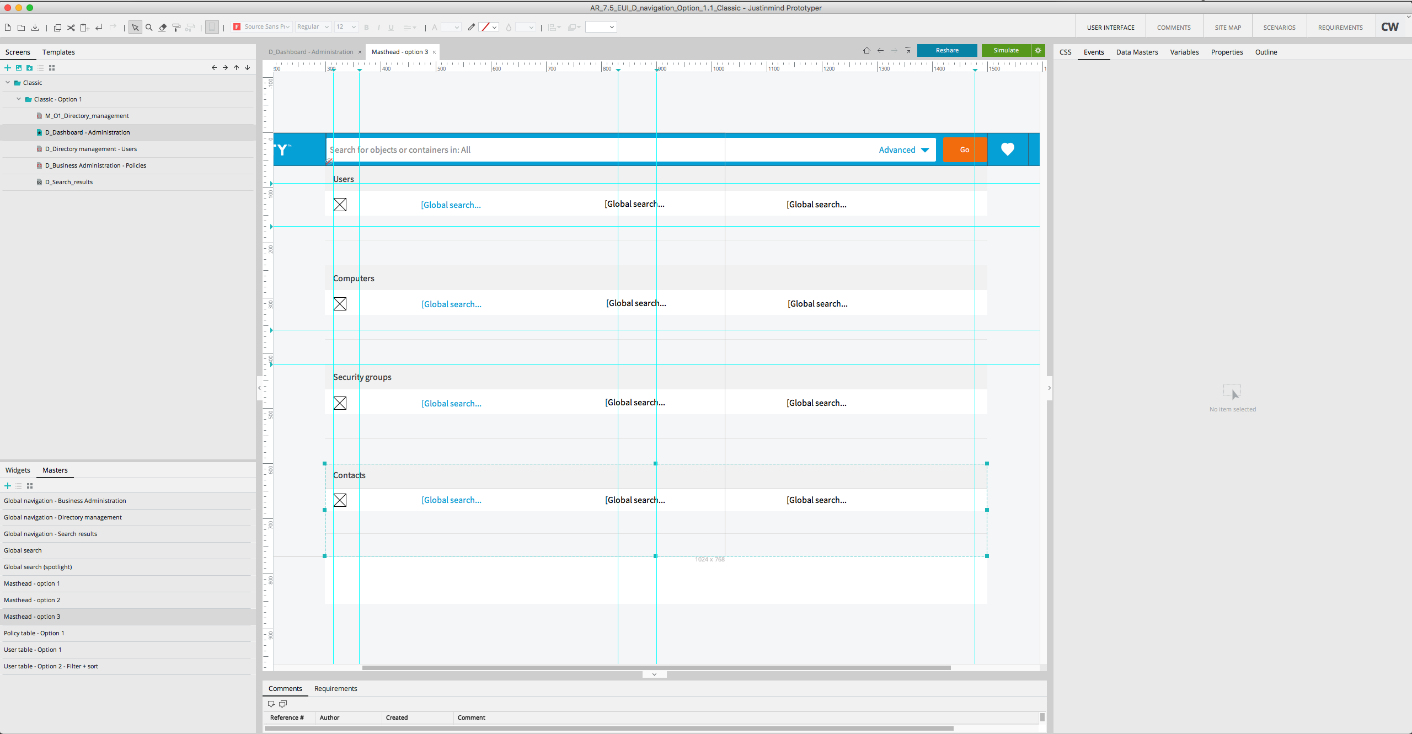Switch screens panel to grid view
Image resolution: width=1412 pixels, height=734 pixels.
(52, 68)
